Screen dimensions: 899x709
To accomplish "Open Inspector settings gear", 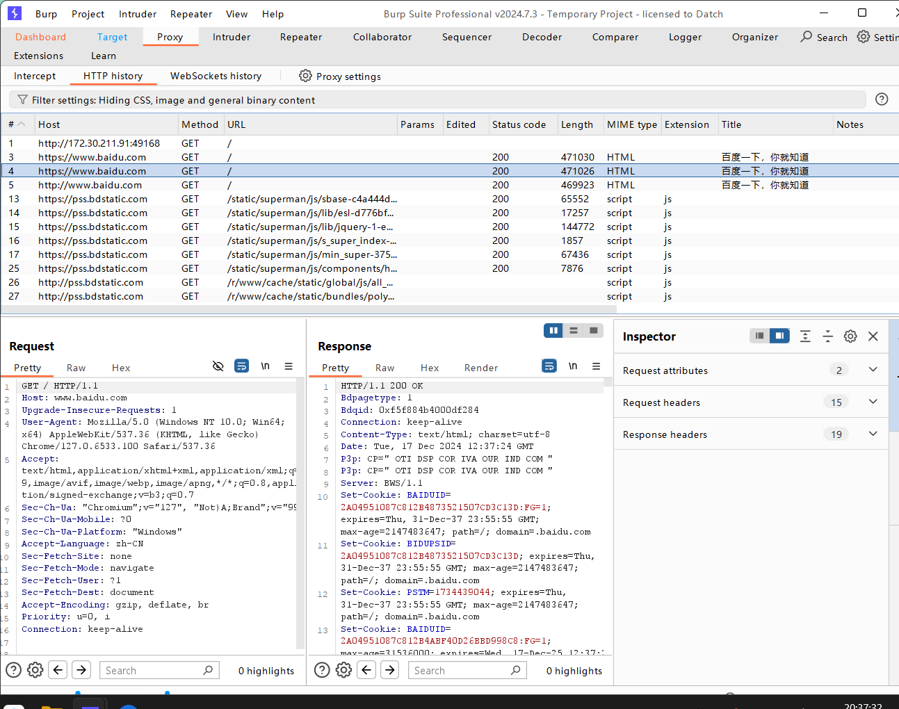I will [x=850, y=336].
